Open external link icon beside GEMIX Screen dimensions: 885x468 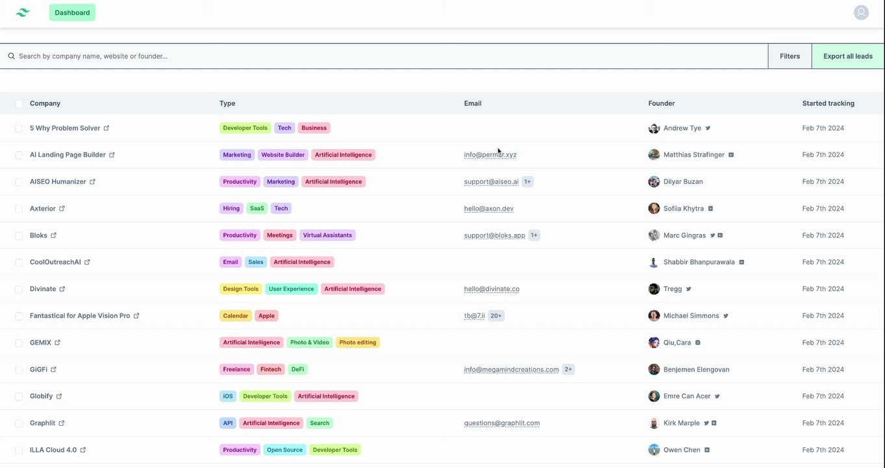coord(58,343)
